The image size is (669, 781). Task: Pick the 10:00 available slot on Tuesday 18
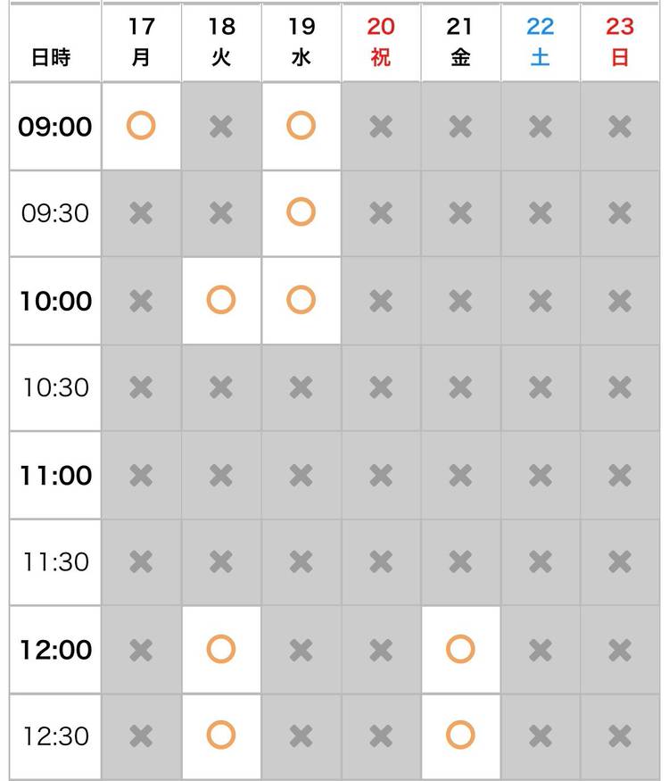click(220, 300)
